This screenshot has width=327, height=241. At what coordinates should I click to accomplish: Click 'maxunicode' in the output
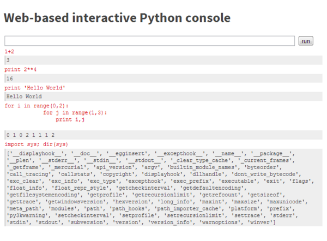click(x=286, y=202)
